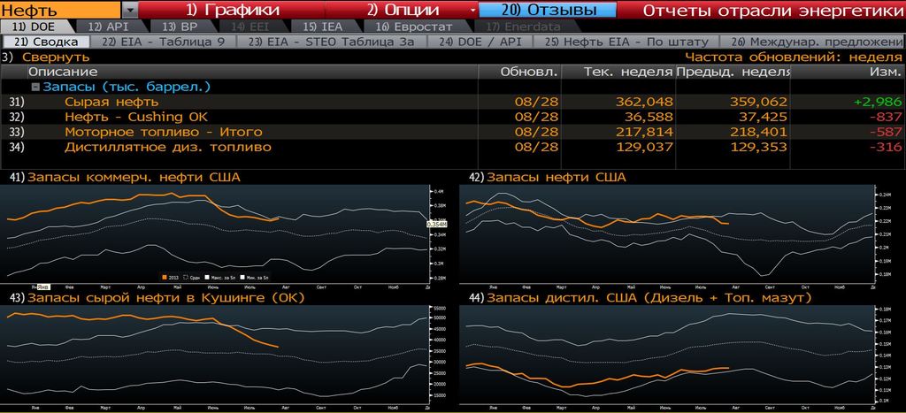This screenshot has width=906, height=413.
Task: Switch to the 12) API tab
Action: (110, 26)
